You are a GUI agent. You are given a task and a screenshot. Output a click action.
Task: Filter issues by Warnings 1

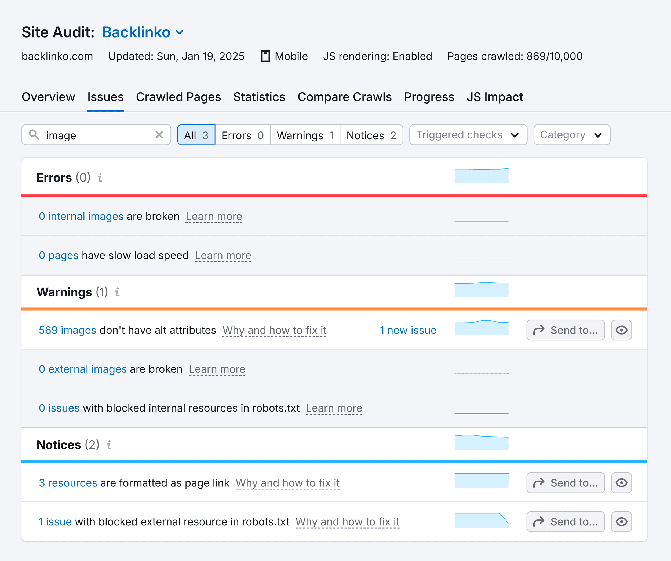tap(305, 135)
